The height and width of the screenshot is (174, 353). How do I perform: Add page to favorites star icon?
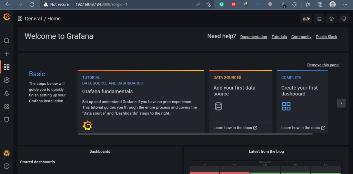[x=208, y=4]
